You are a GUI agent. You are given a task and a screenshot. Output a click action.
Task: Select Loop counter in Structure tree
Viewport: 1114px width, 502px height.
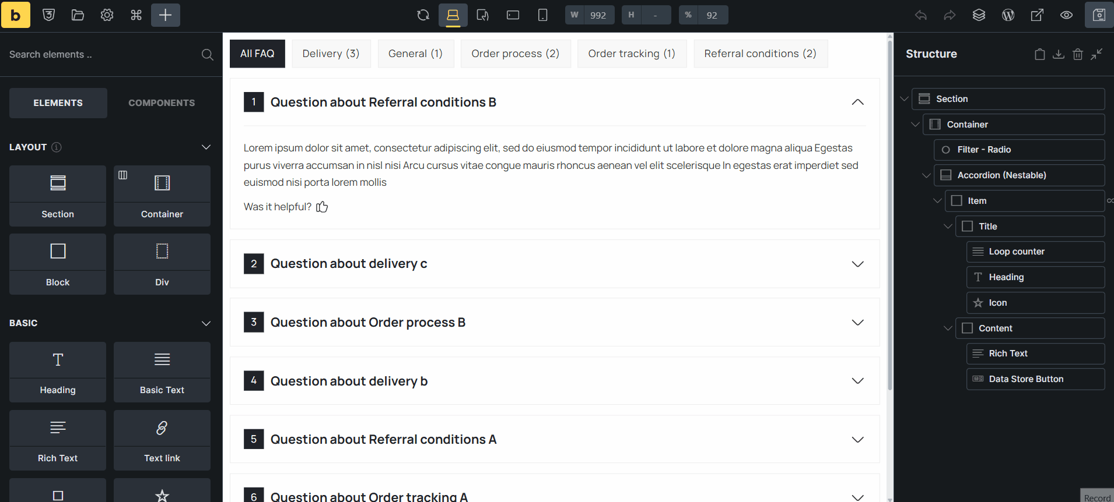point(1035,252)
